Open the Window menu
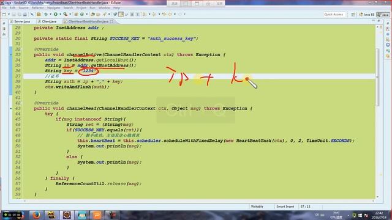Image resolution: width=392 pixels, height=220 pixels. (x=104, y=8)
